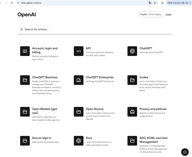This screenshot has width=192, height=157.
Task: Click the Privacy and policies briefcase icon
Action: [132, 112]
